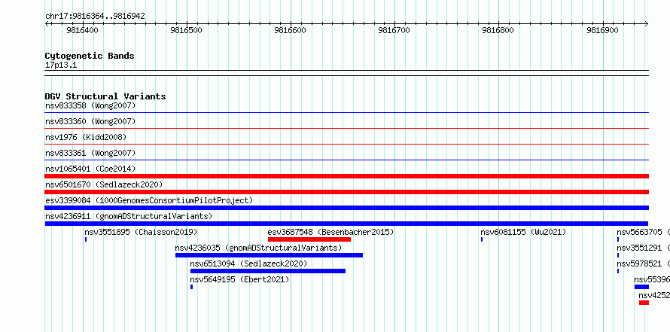Click the blue bar under nsv6513094

coord(268,271)
